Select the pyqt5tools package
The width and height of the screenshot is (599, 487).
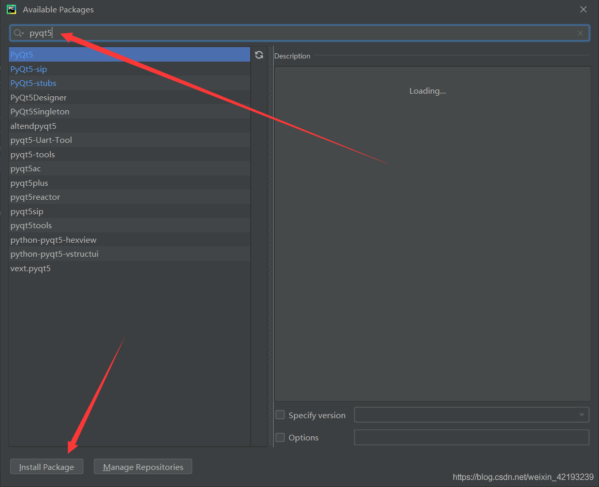(130, 226)
